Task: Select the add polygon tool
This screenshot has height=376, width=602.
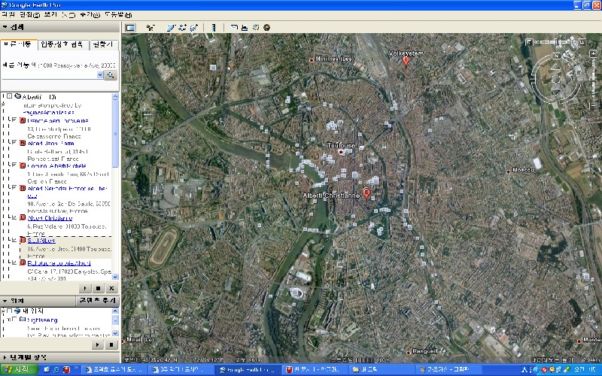Action: [172, 28]
